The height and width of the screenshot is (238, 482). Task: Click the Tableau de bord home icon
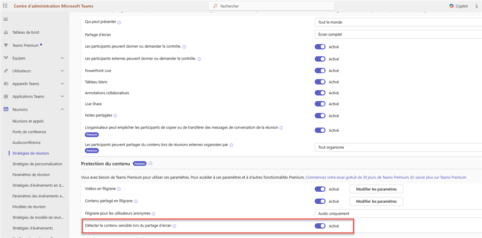(x=6, y=32)
